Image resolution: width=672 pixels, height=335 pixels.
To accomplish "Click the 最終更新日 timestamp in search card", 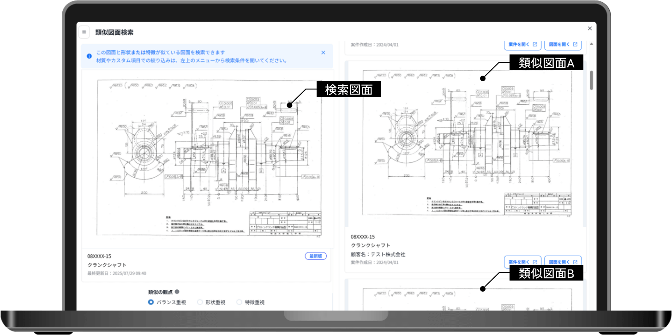I will pos(117,273).
